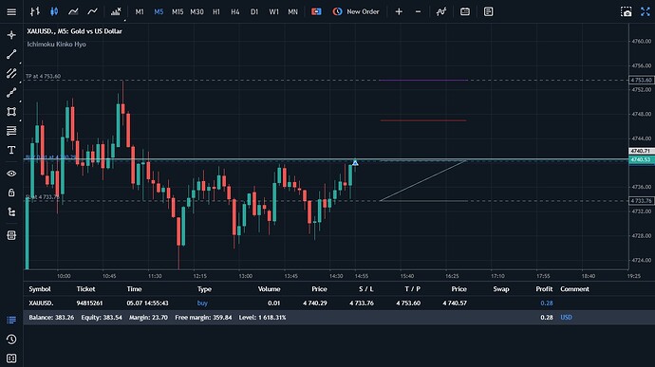
Task: Sort positions by Time column
Action: (x=134, y=289)
